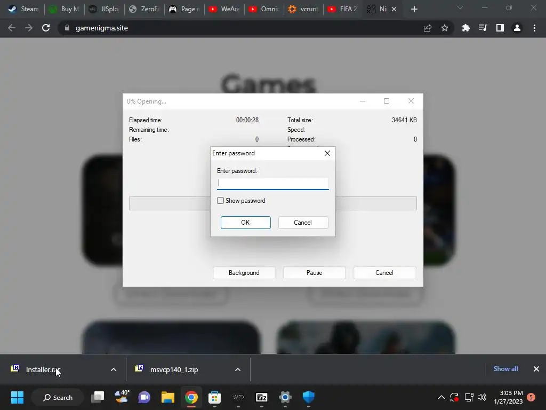Switch to the Page browser tab

click(x=184, y=9)
